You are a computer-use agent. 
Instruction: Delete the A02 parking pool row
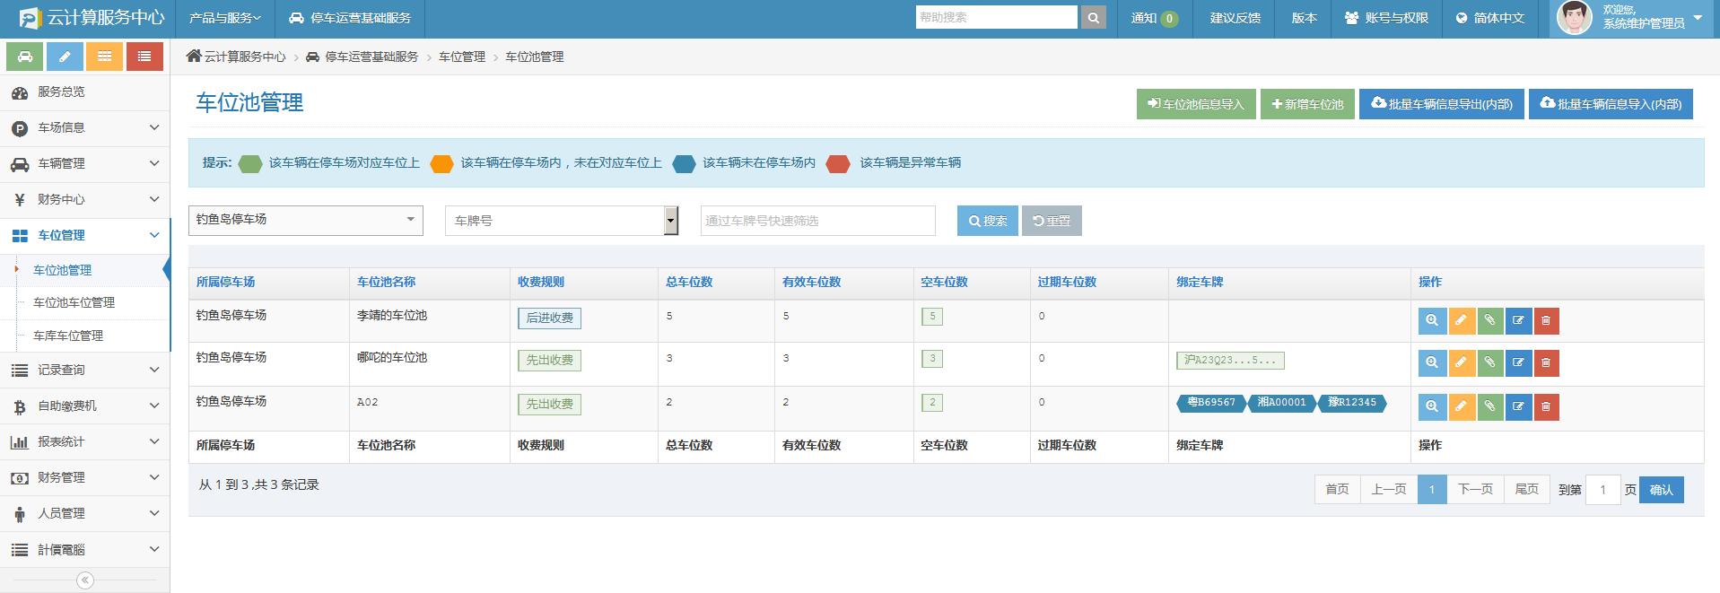1546,407
